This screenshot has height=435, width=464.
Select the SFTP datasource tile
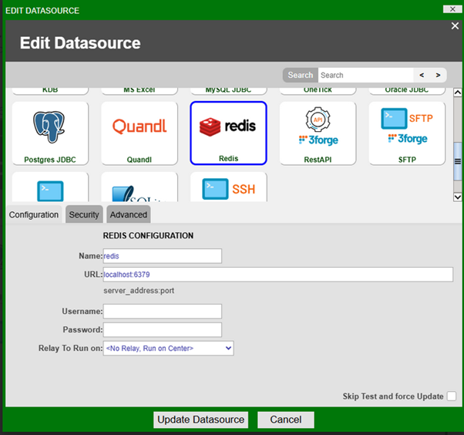pos(407,133)
